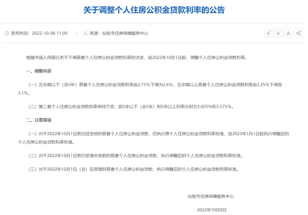Click note (一) about loans already issued
This screenshot has height=215, width=308.
point(158,134)
